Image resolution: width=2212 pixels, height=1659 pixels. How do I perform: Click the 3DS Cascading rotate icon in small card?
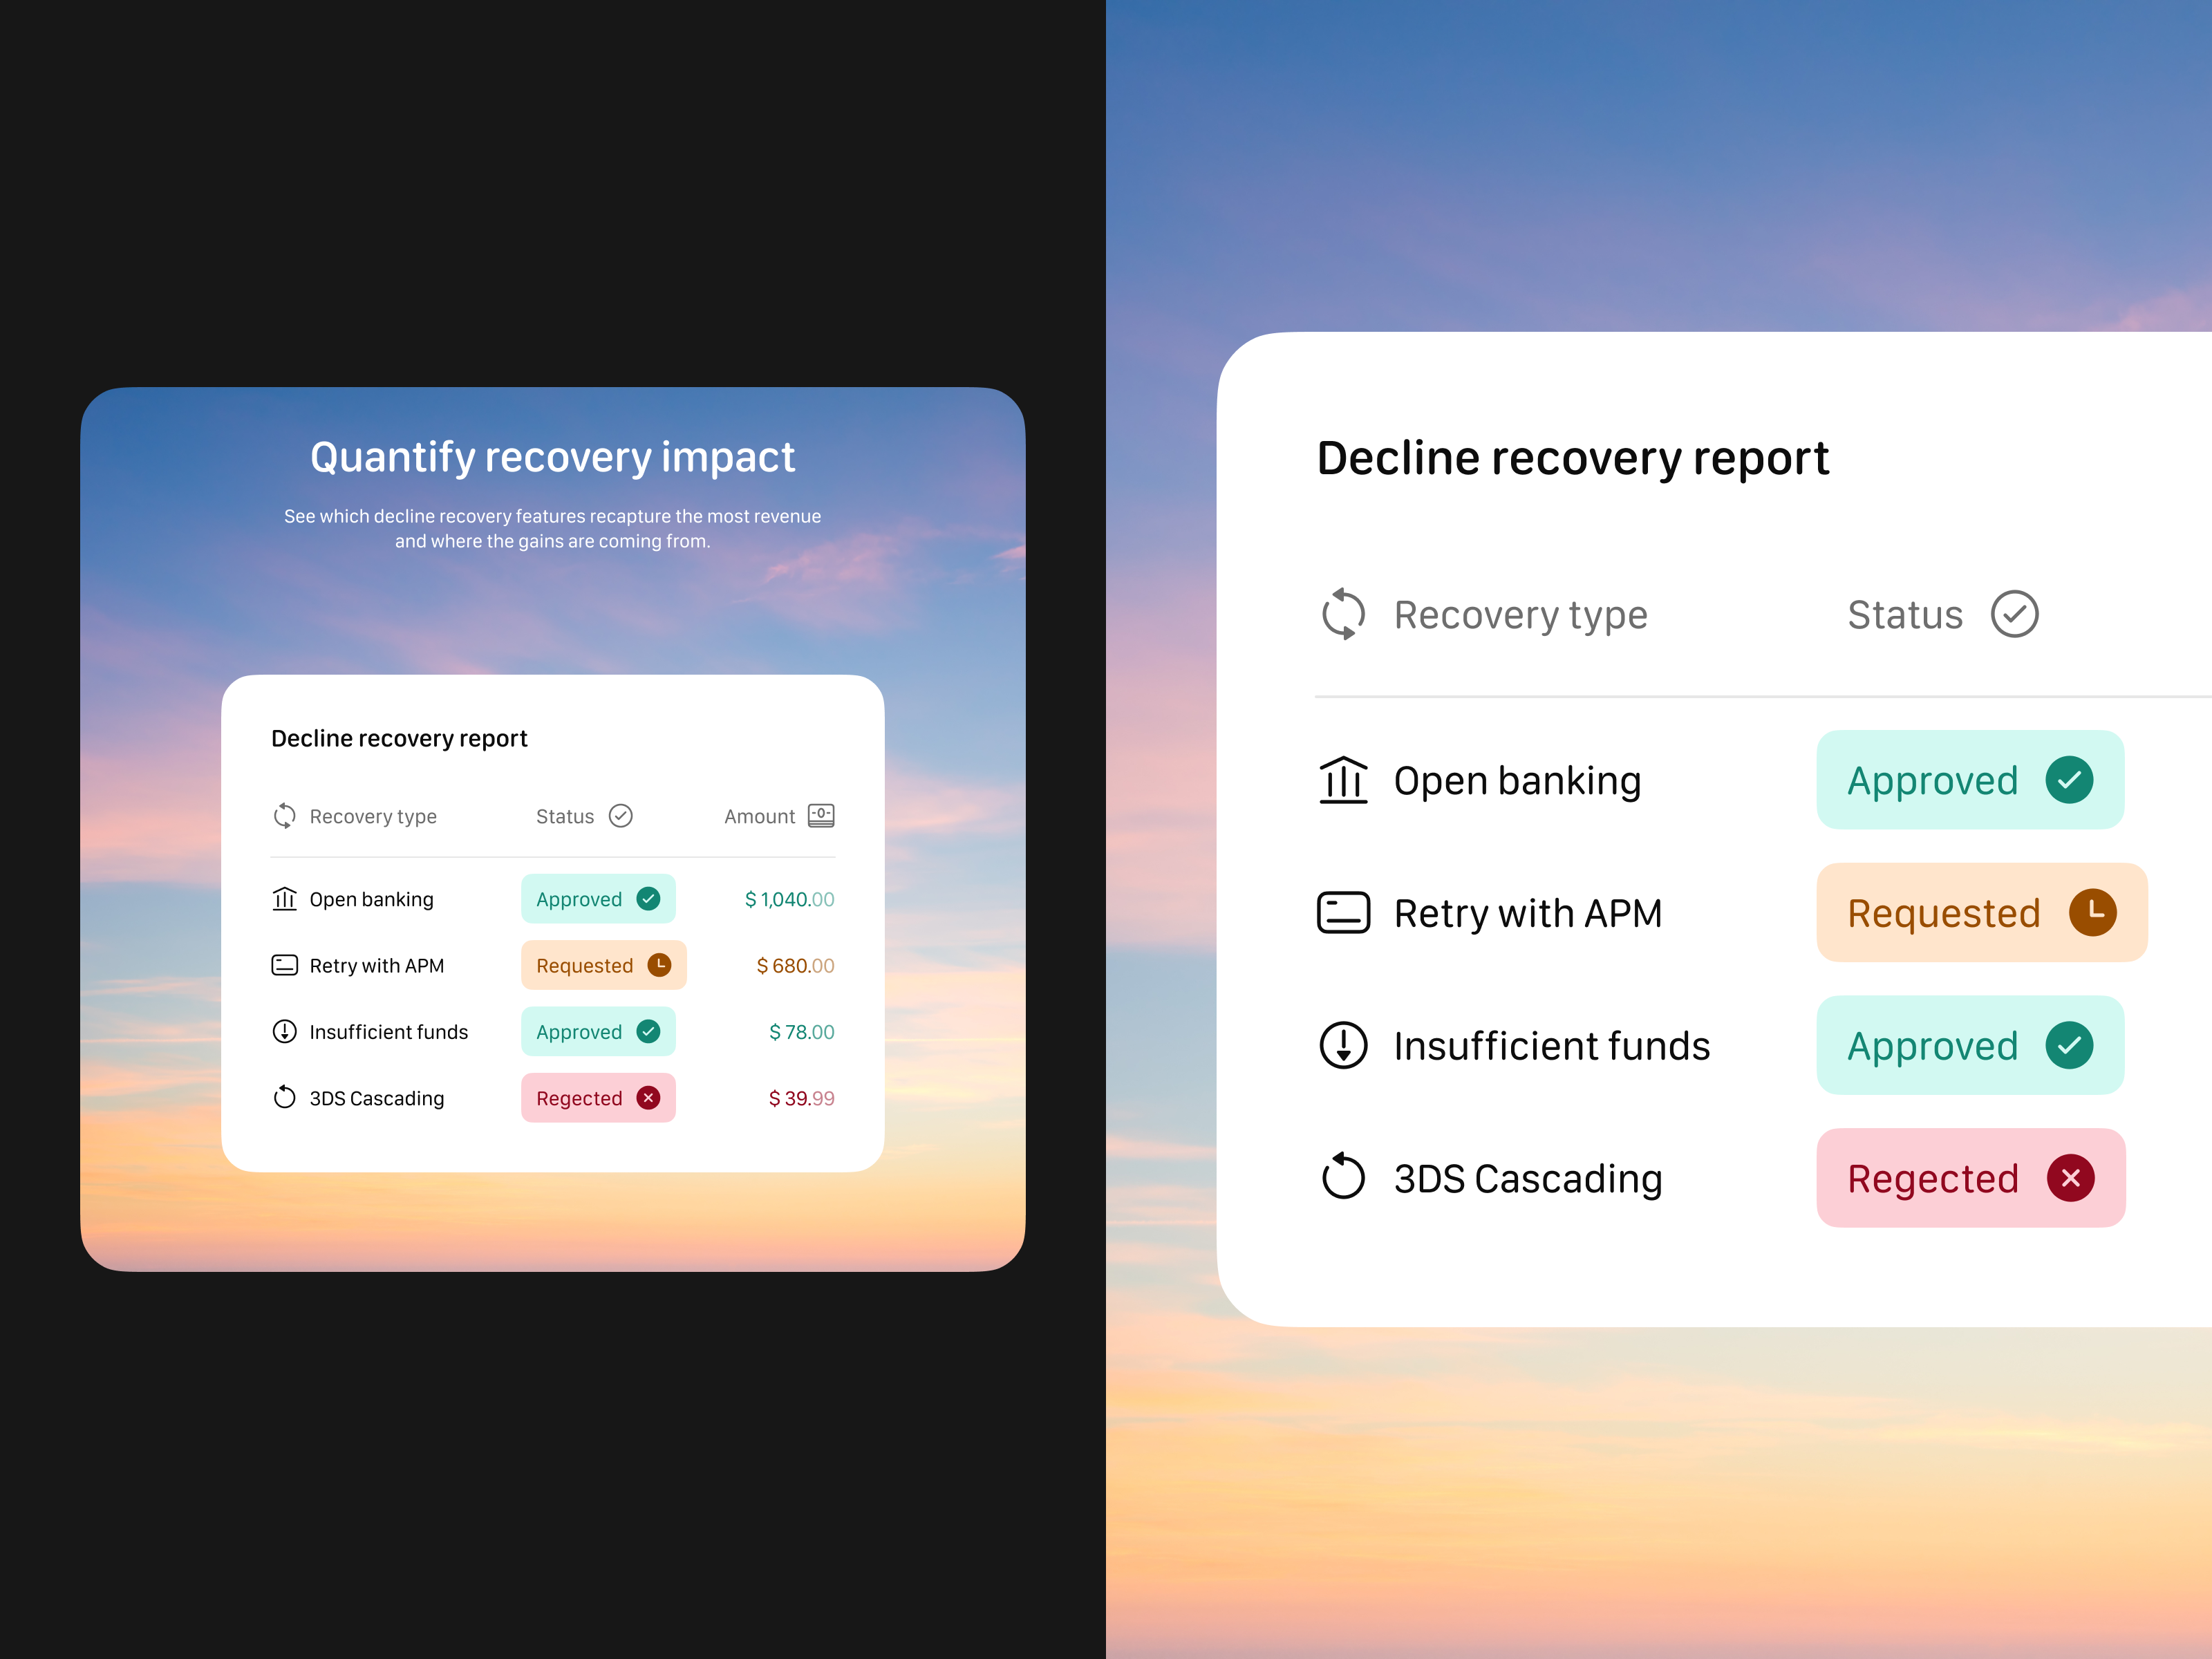[x=285, y=1097]
